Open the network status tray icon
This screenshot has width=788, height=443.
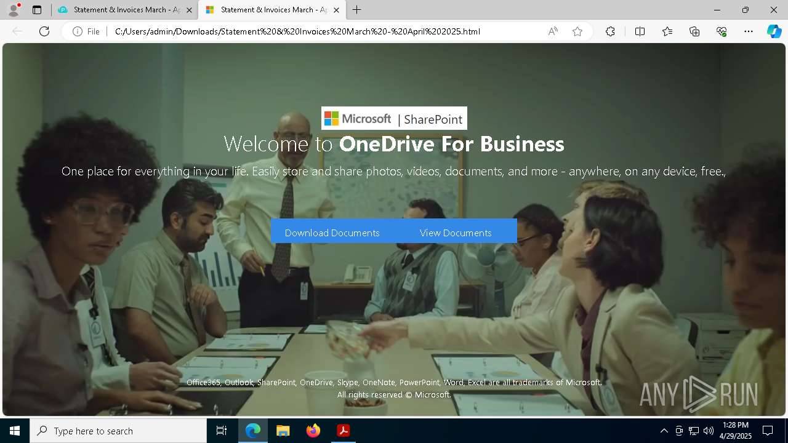[x=694, y=431]
